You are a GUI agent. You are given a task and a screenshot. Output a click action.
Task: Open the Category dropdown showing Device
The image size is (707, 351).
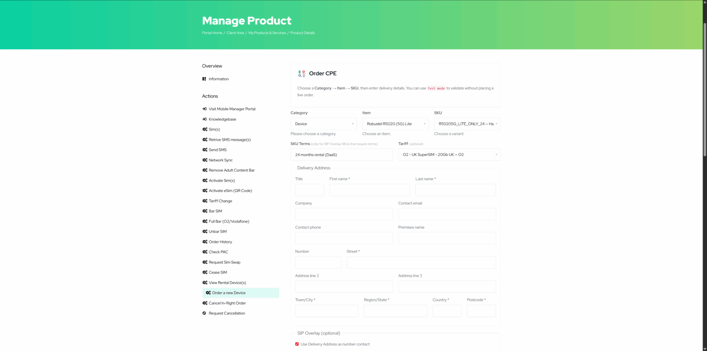click(324, 123)
